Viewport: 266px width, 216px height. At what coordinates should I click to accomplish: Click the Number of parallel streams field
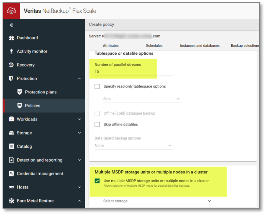[134, 72]
